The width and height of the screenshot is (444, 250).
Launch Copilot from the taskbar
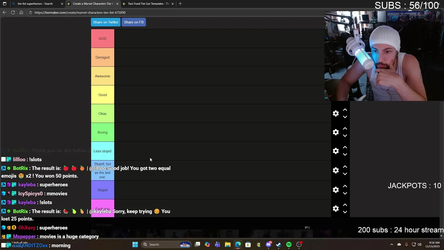click(207, 244)
